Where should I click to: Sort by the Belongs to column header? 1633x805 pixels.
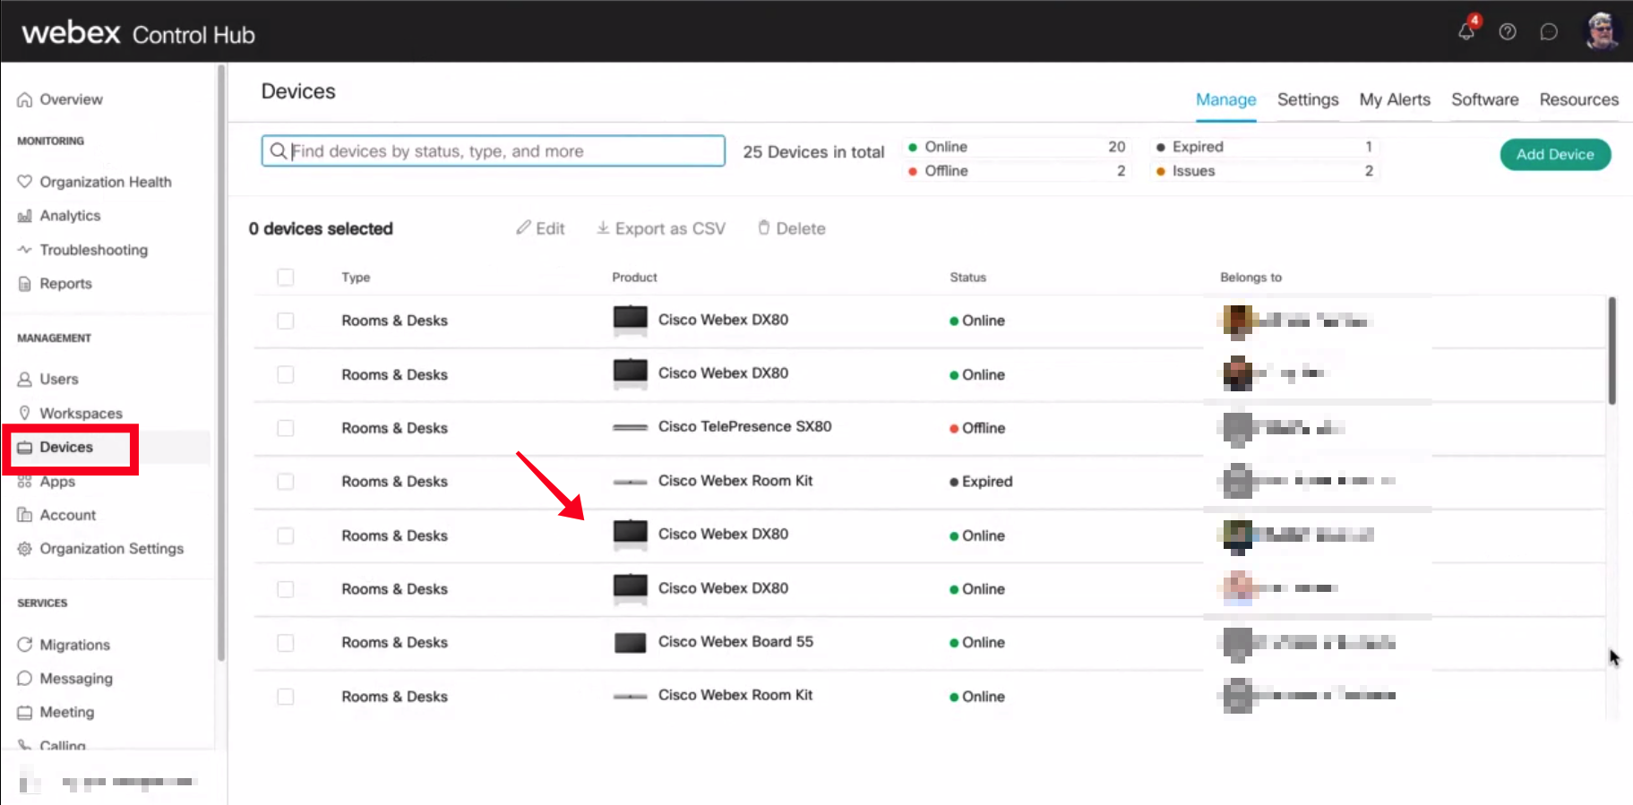(x=1251, y=278)
